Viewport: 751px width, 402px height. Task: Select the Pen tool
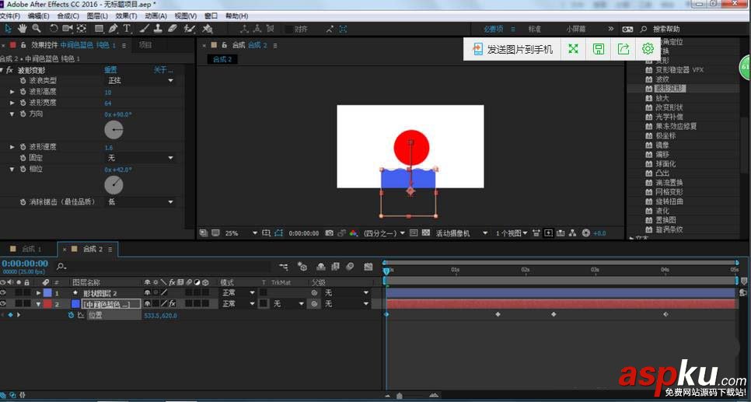[x=113, y=29]
